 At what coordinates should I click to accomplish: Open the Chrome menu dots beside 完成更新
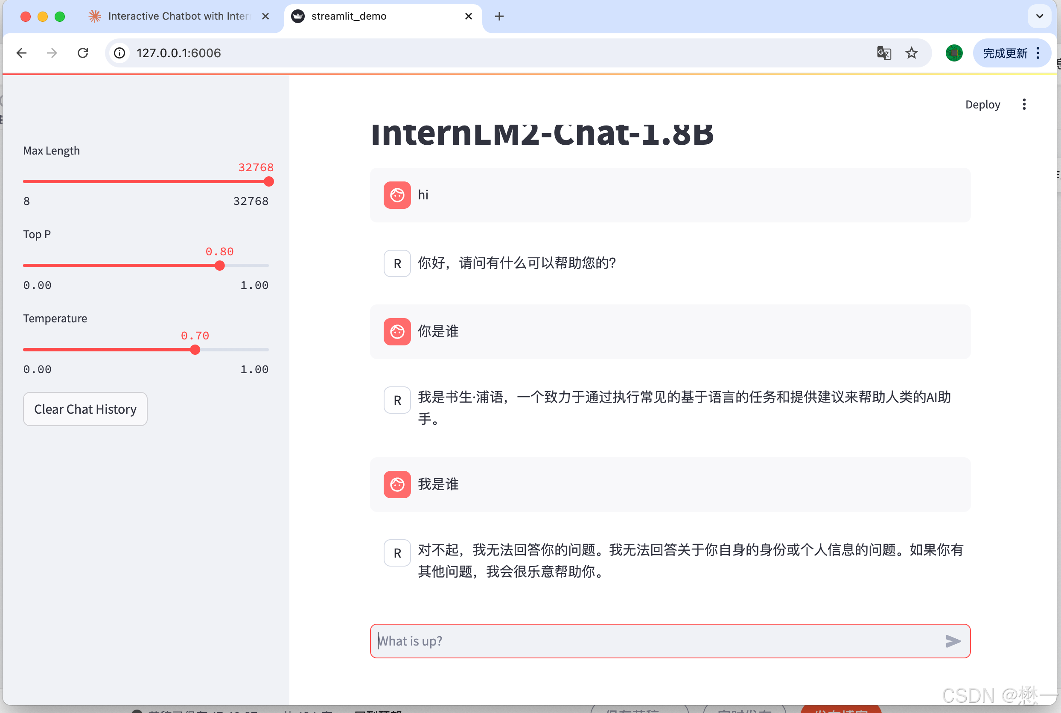click(1038, 53)
